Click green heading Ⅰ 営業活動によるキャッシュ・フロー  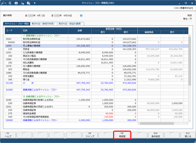(x=42, y=36)
